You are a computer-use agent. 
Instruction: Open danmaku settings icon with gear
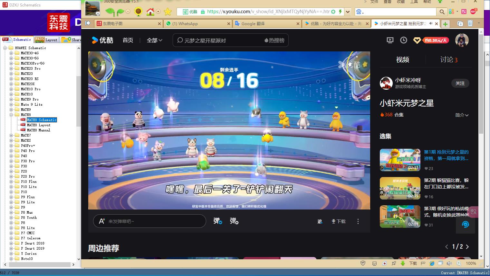point(234,221)
